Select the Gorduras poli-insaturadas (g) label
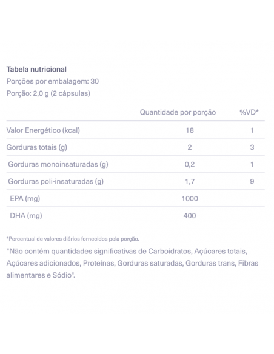 (x=56, y=181)
